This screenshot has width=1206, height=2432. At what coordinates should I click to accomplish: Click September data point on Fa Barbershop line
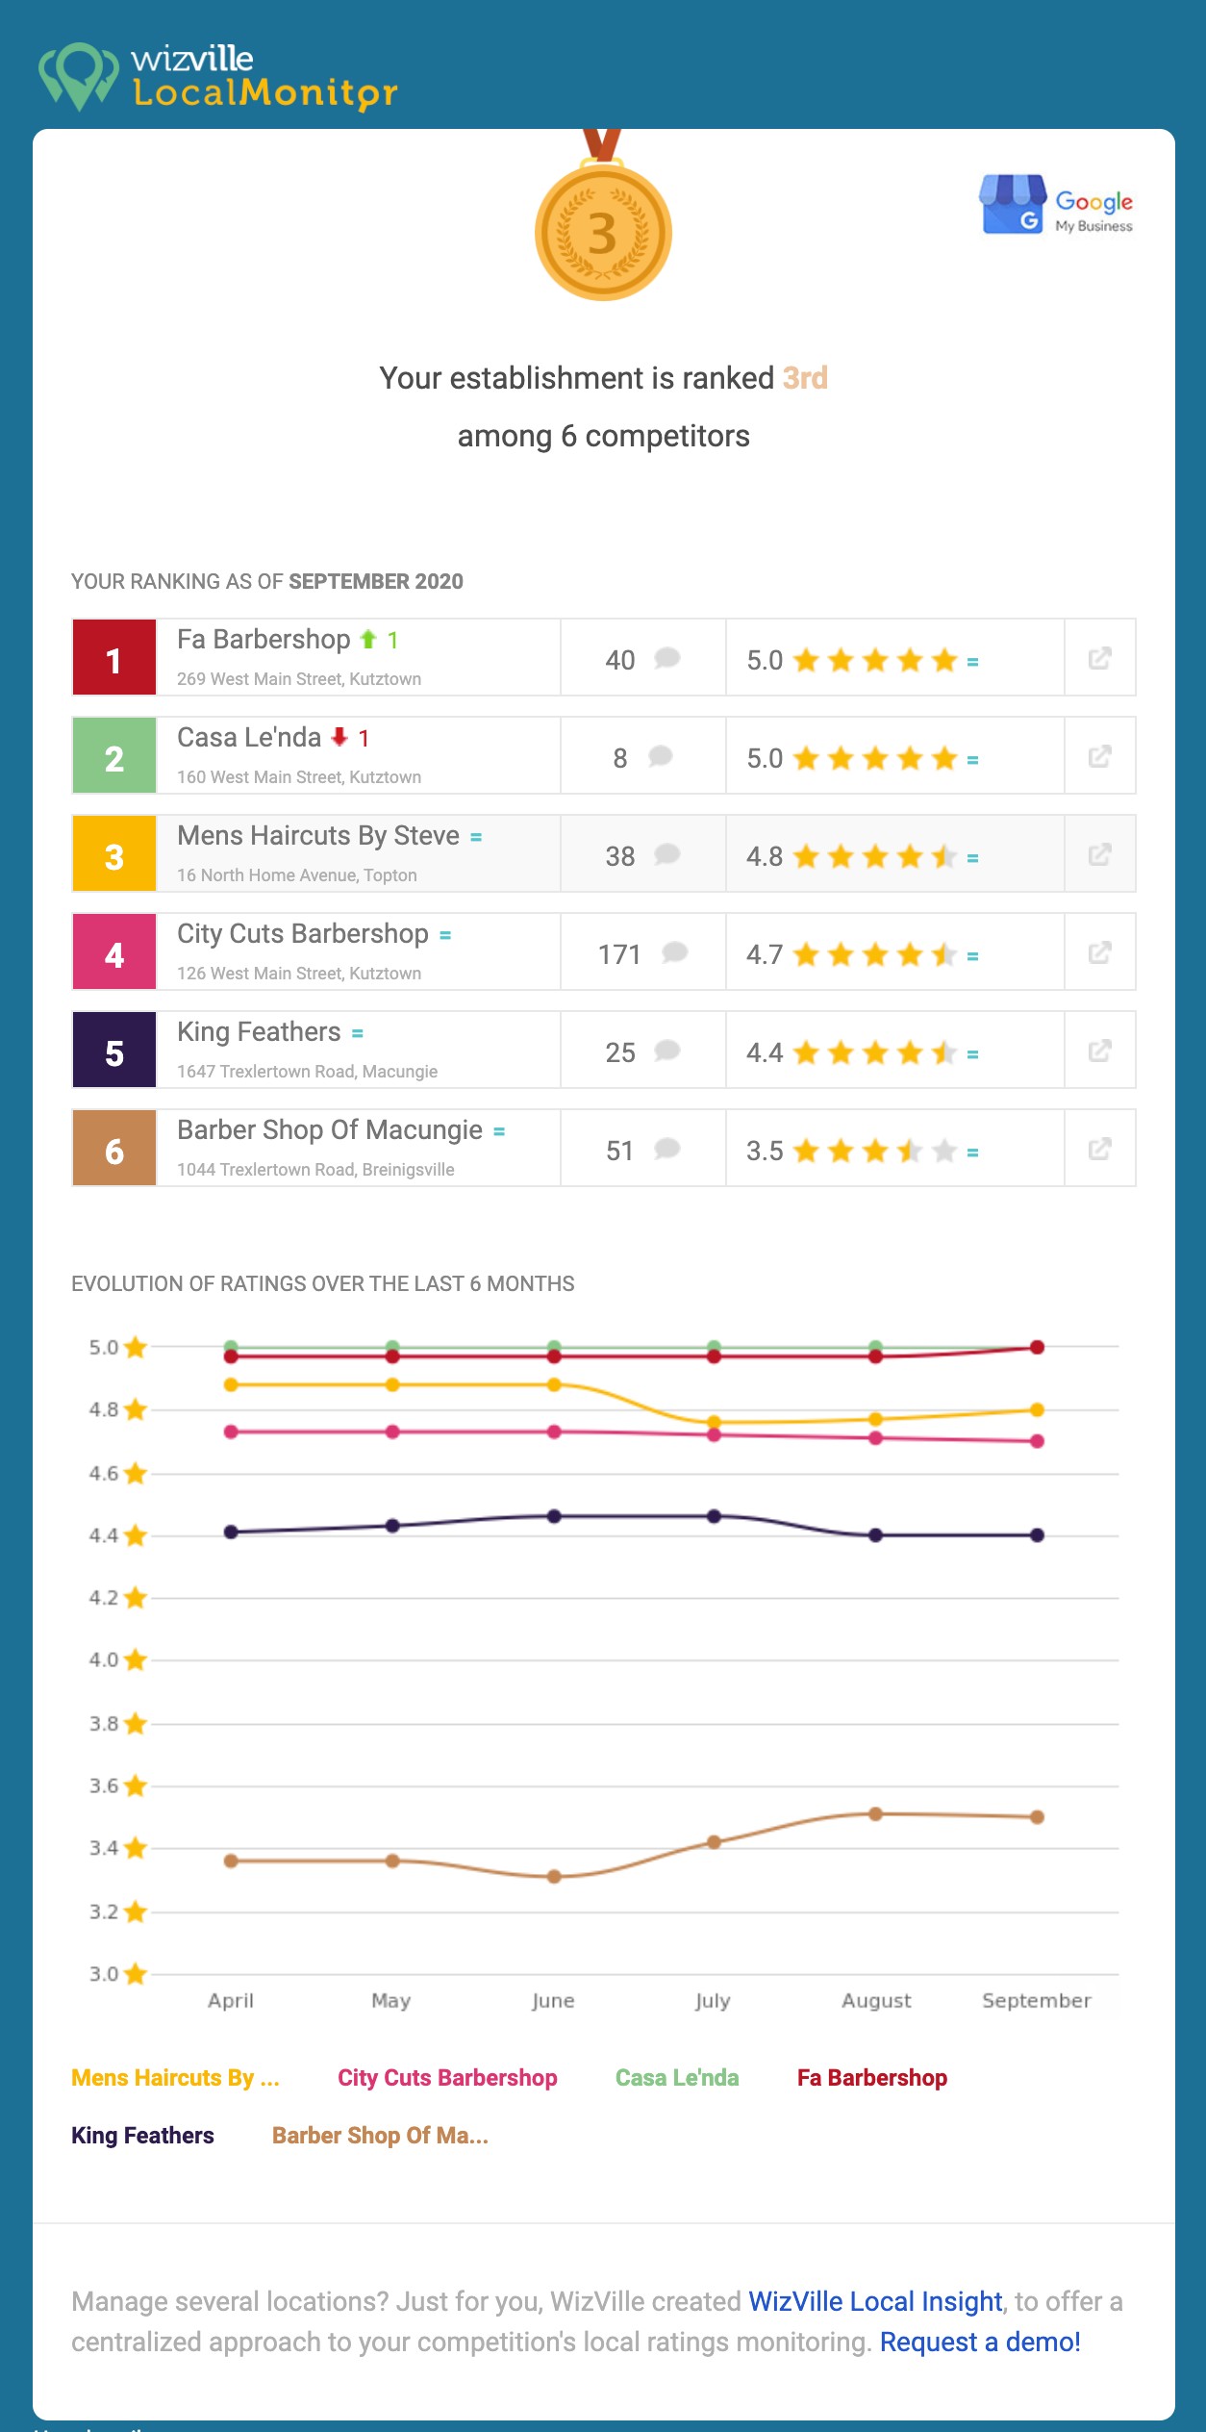click(1037, 1347)
